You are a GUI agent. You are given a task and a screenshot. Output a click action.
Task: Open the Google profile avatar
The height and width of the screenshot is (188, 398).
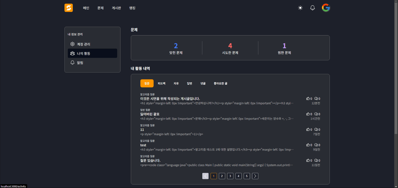326,8
